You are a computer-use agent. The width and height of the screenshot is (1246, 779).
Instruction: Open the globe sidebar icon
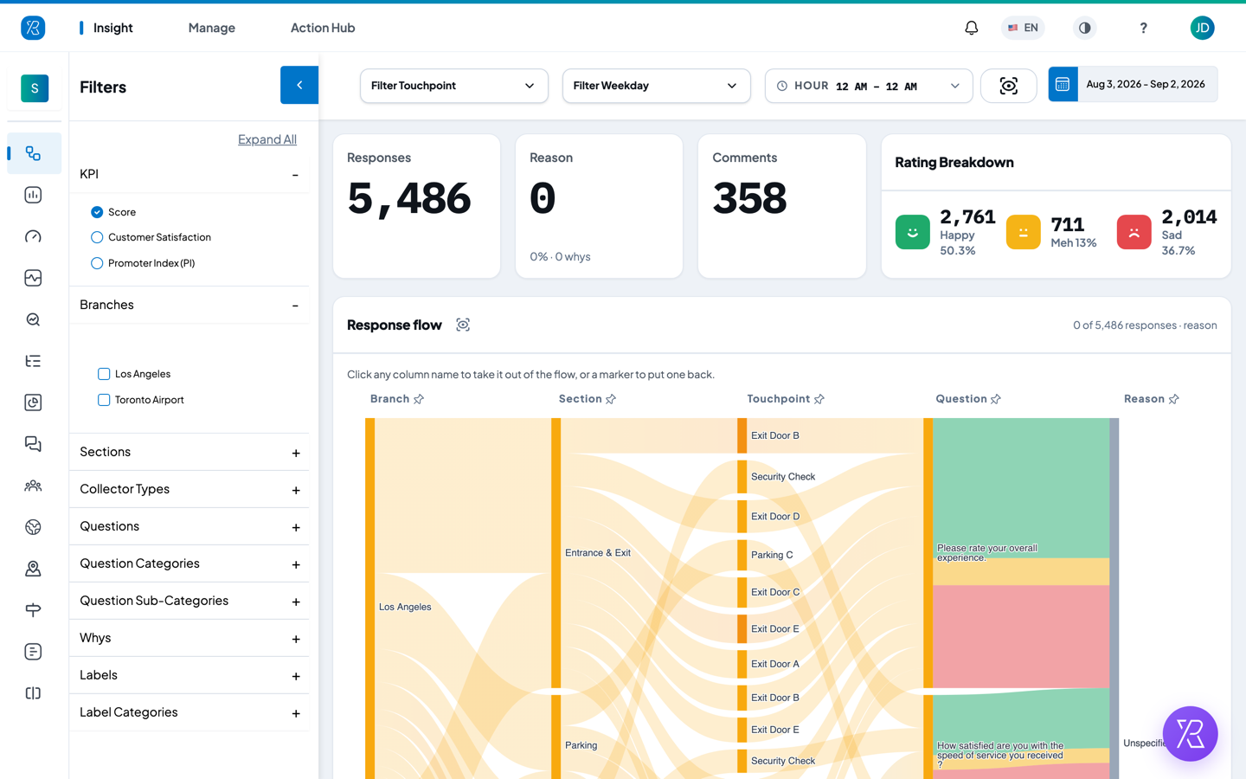(x=34, y=527)
